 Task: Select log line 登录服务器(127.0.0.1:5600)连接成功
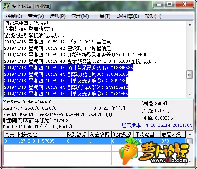pyautogui.click(x=80, y=61)
